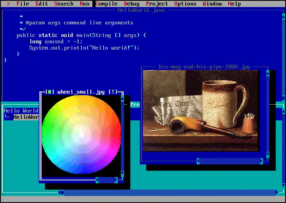Open the Debug menu
This screenshot has width=286, height=203.
click(x=132, y=4)
